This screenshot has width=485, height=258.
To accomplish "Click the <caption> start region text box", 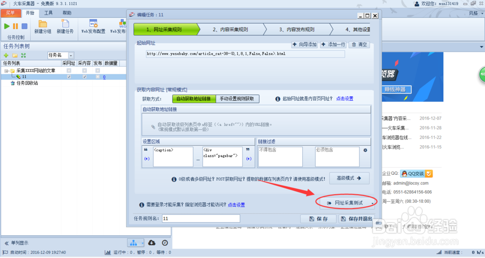I will [173, 157].
